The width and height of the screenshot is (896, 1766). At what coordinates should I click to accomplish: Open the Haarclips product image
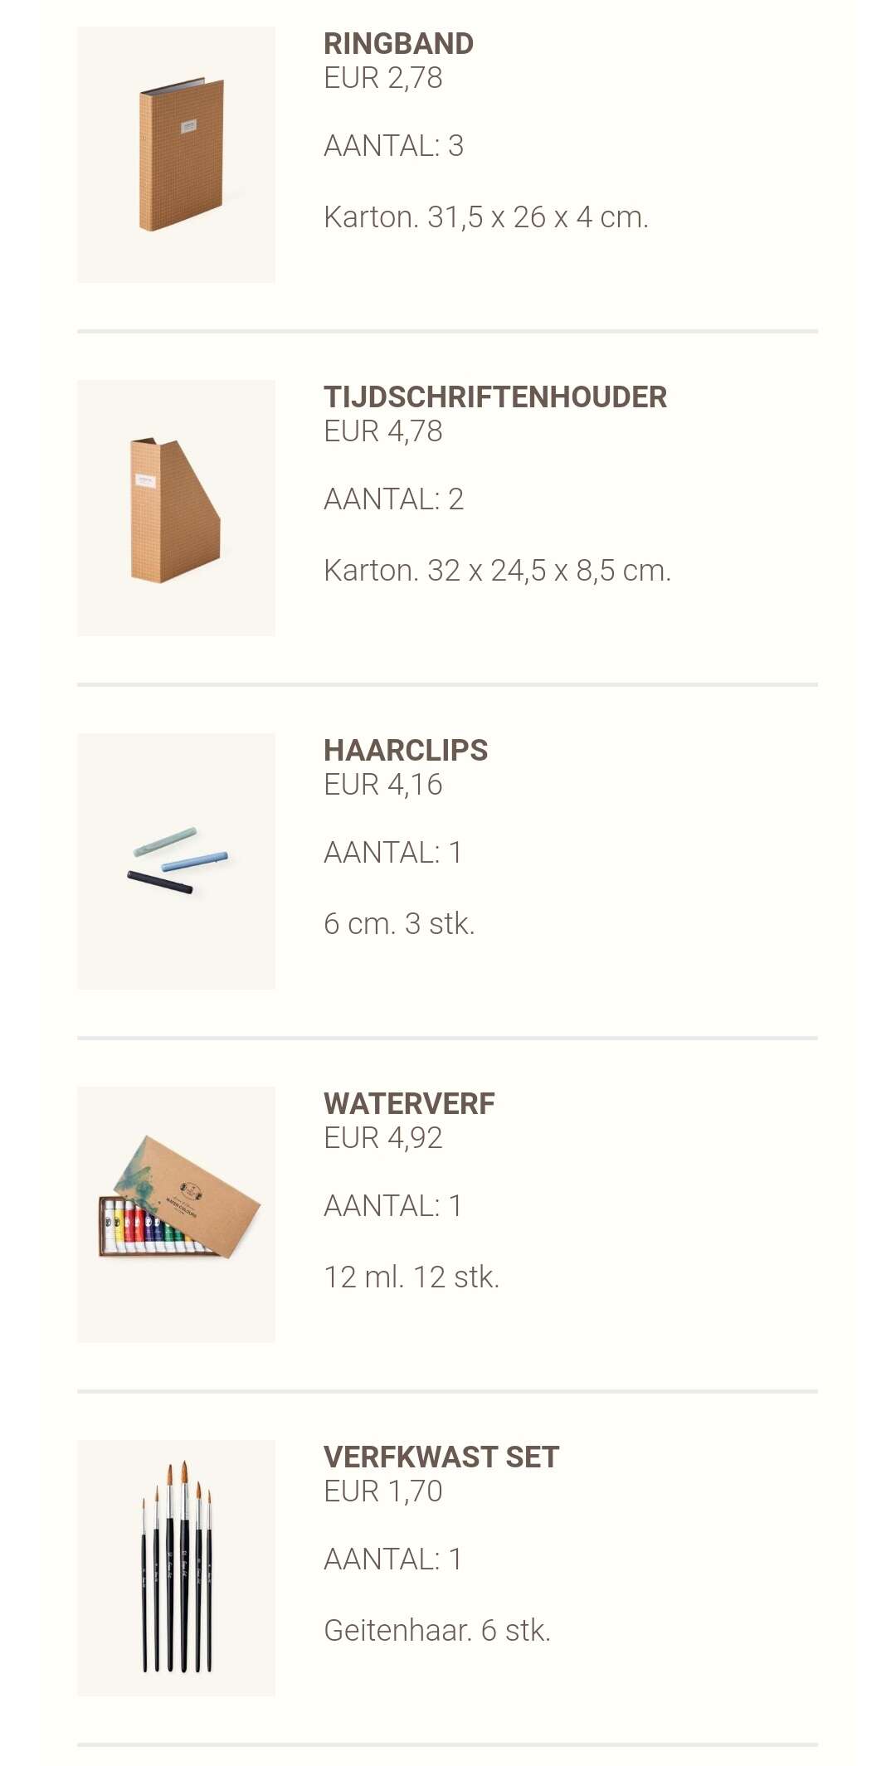coord(176,861)
